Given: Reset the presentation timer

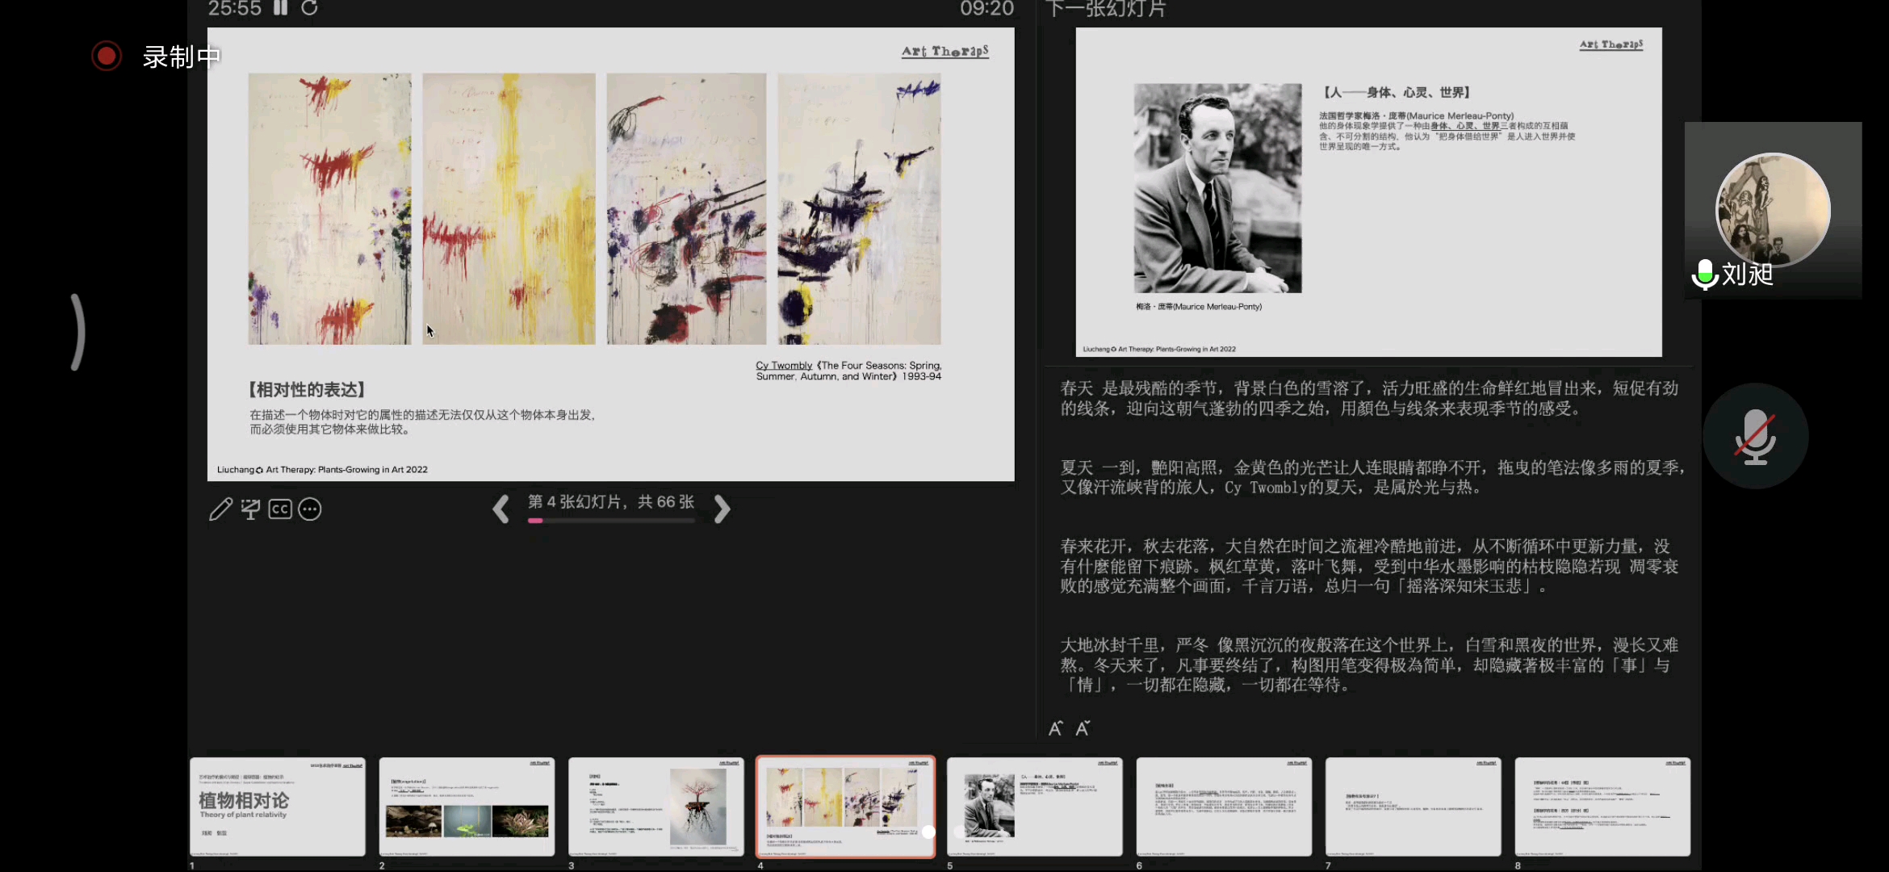Looking at the screenshot, I should point(309,8).
